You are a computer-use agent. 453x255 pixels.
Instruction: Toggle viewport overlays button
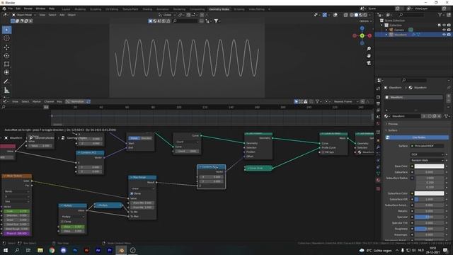335,15
